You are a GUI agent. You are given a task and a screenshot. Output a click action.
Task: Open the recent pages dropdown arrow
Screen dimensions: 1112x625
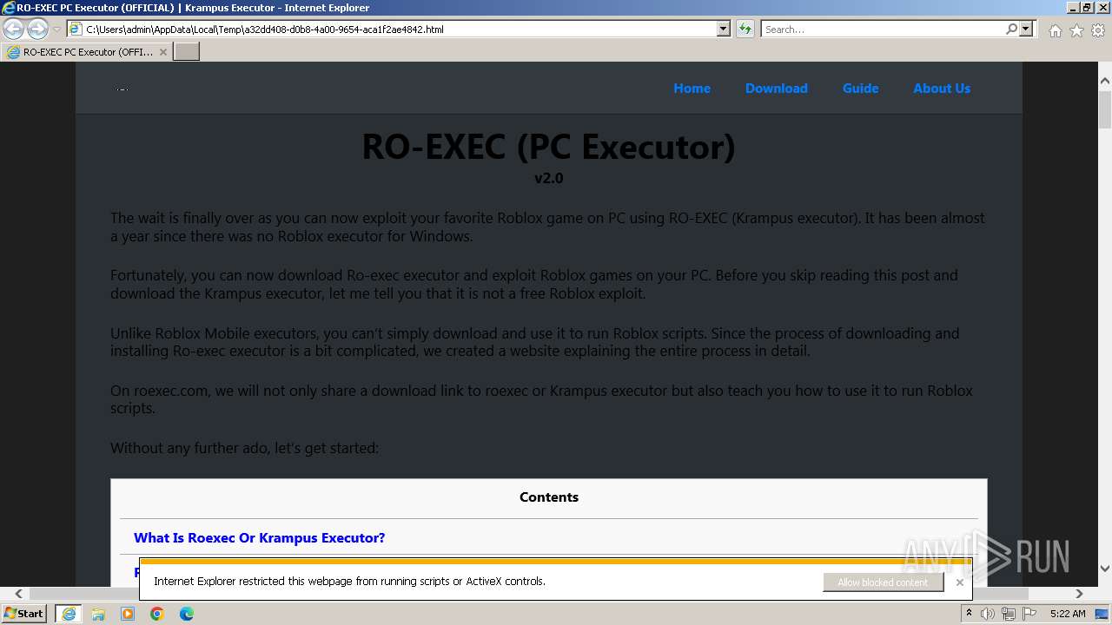56,30
